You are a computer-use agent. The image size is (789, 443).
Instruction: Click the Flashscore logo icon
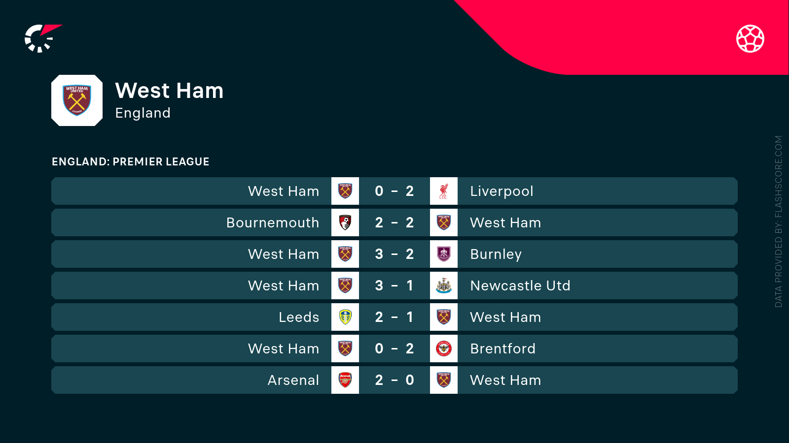pos(41,38)
